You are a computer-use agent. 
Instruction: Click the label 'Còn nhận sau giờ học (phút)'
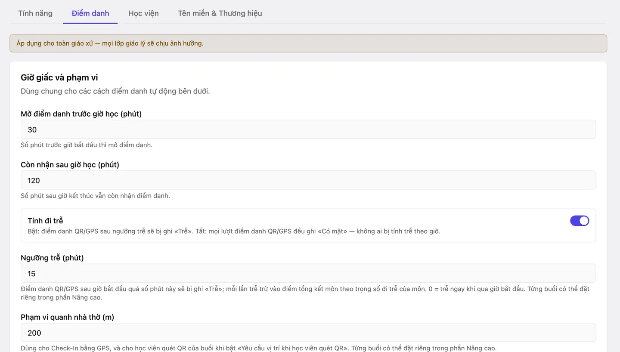click(70, 164)
